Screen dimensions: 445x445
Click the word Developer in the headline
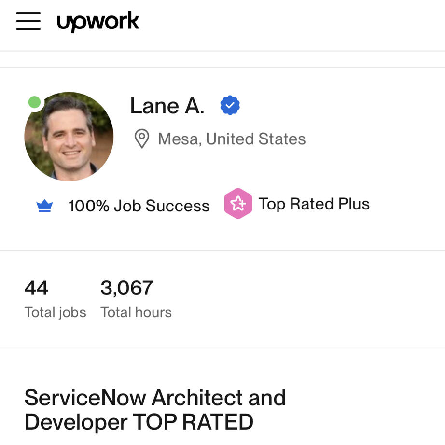click(76, 422)
